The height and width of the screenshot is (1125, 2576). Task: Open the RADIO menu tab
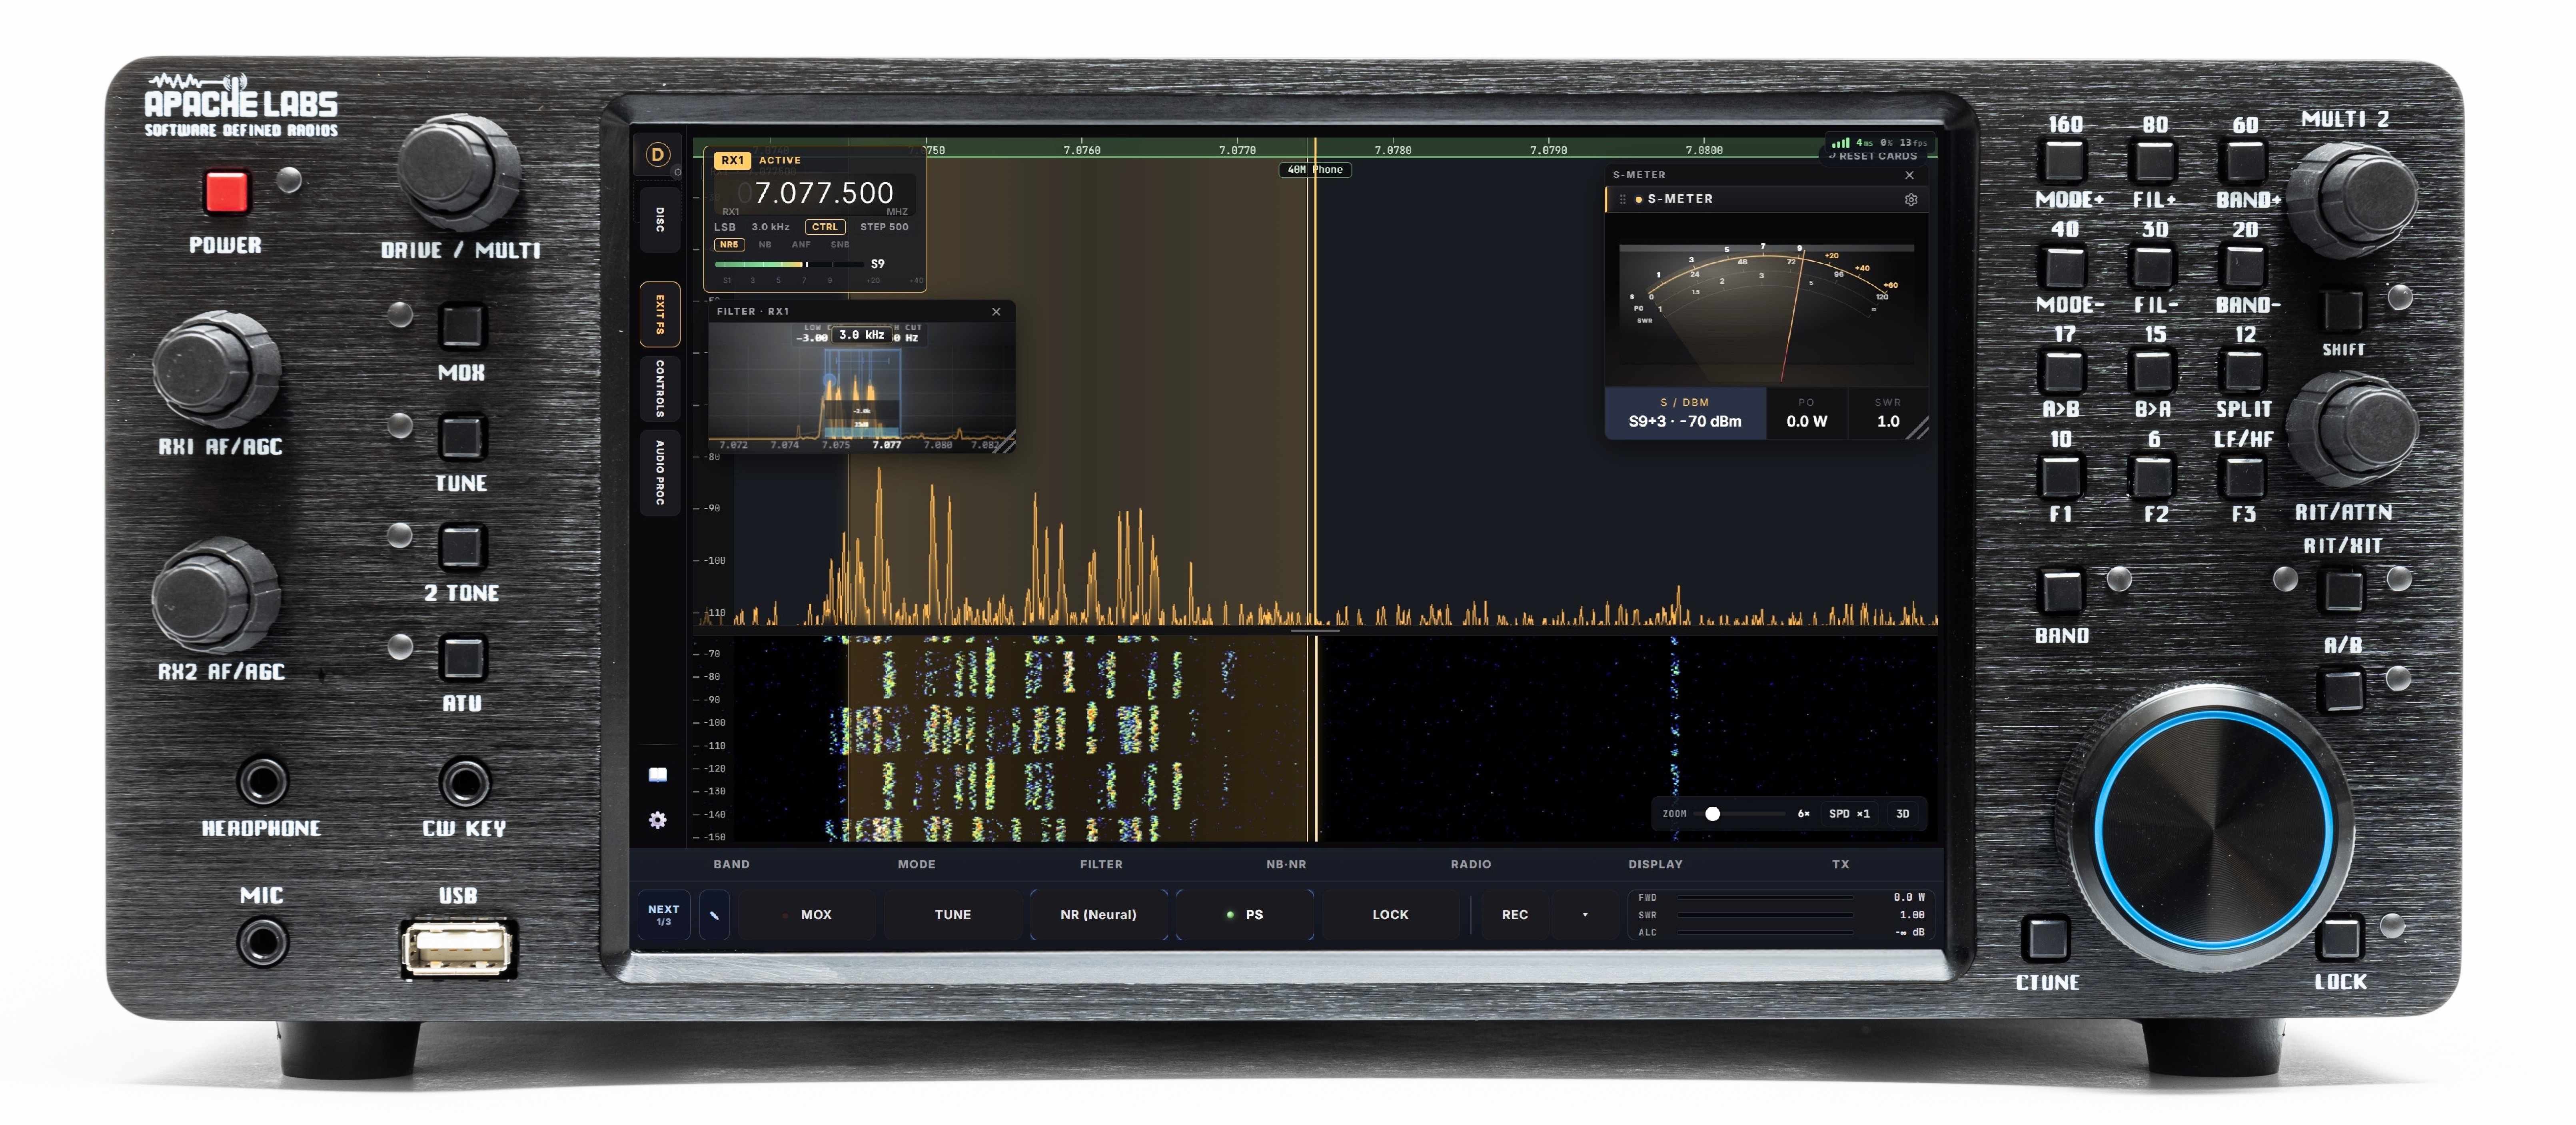point(1471,865)
